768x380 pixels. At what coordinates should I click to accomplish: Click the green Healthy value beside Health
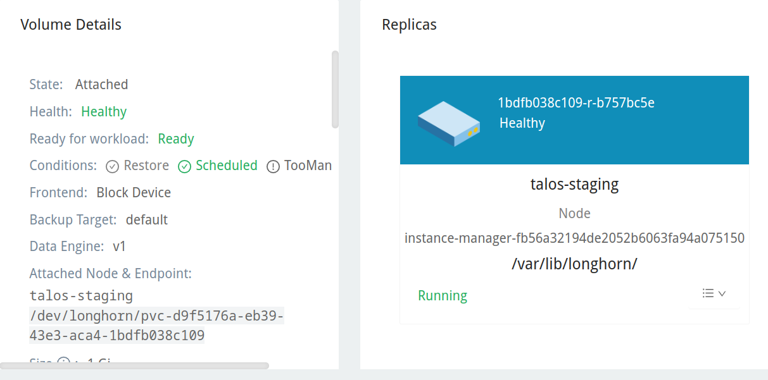coord(104,112)
